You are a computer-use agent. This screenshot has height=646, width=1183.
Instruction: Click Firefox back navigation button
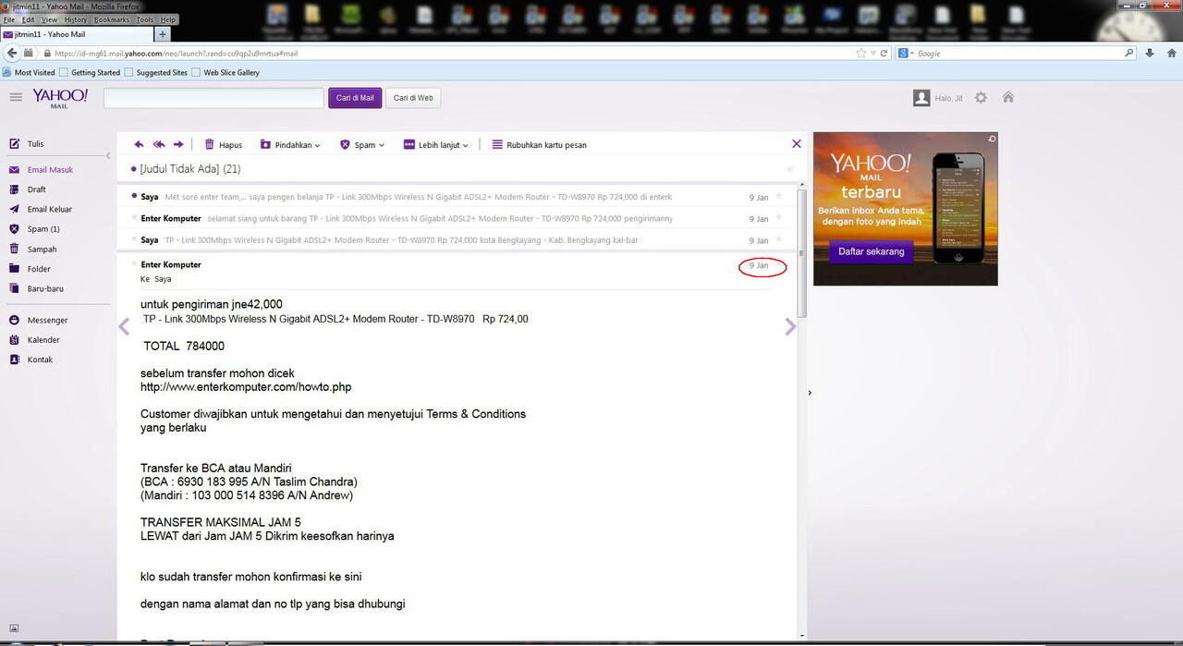click(12, 53)
